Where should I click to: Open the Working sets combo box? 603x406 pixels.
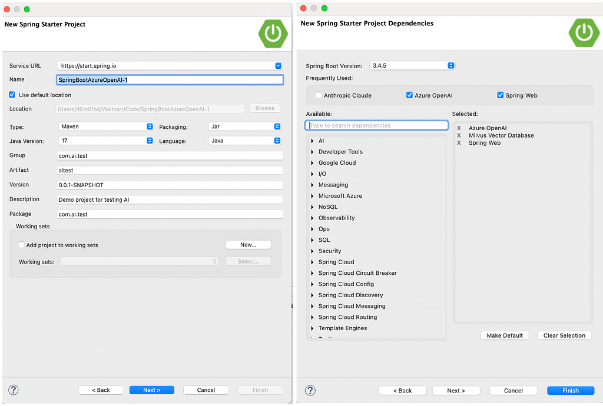pos(139,262)
